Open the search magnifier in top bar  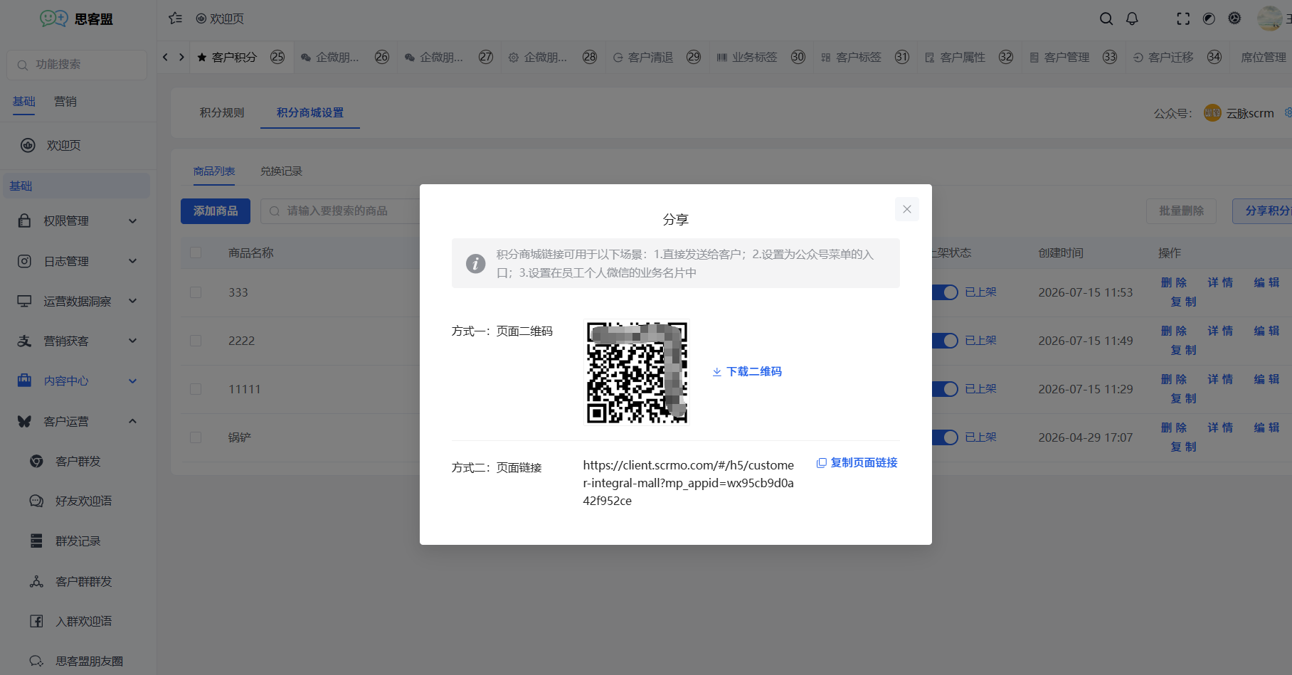click(x=1106, y=18)
